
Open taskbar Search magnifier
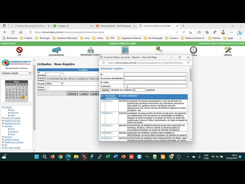tap(44, 157)
